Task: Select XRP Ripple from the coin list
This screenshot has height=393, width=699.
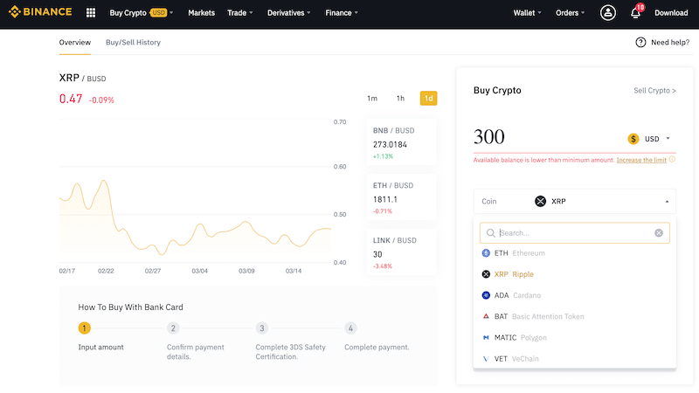Action: click(x=575, y=274)
